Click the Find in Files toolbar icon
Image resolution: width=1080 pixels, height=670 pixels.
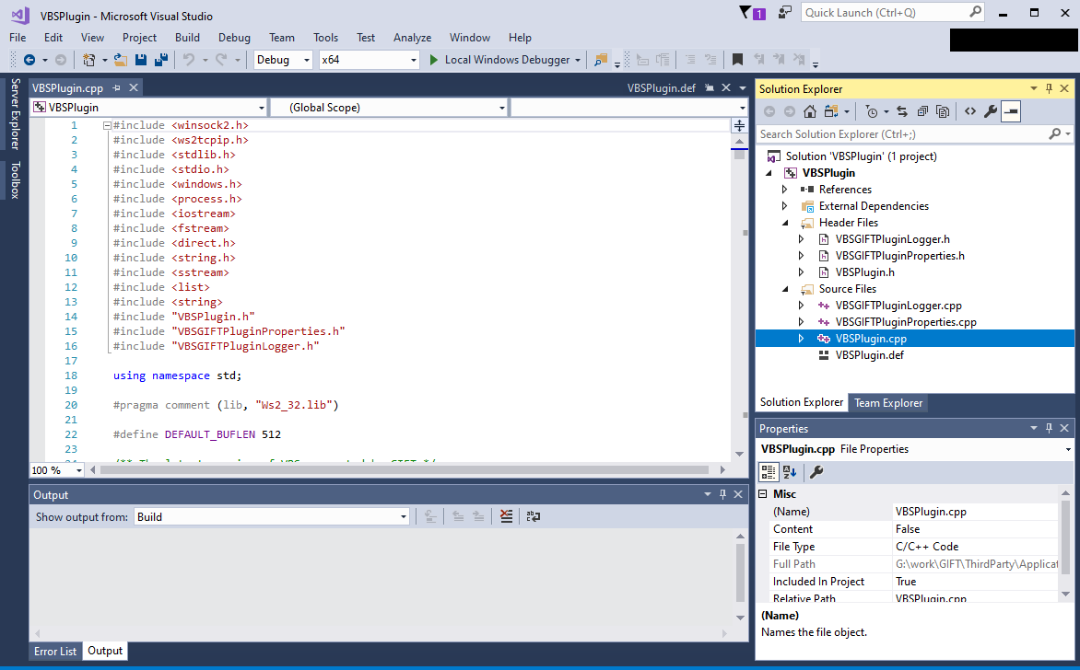coord(601,60)
